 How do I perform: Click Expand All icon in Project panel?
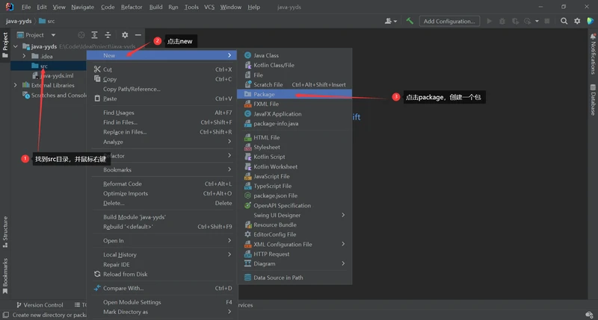pyautogui.click(x=94, y=35)
